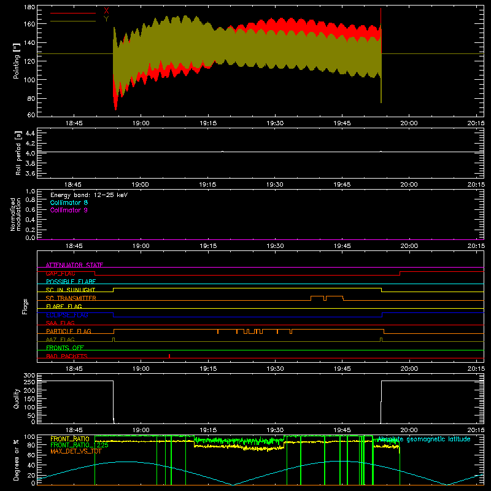The image size is (491, 491).
Task: Click the 19:30 tick label under modulation plot
Action: pos(275,246)
